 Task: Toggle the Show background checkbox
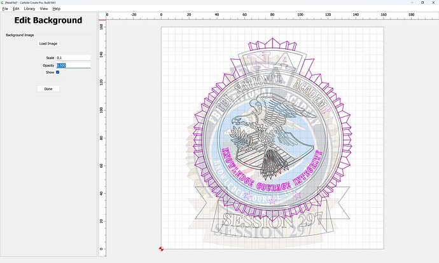[x=58, y=72]
